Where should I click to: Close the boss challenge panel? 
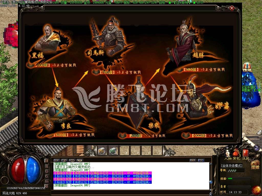click(232, 8)
